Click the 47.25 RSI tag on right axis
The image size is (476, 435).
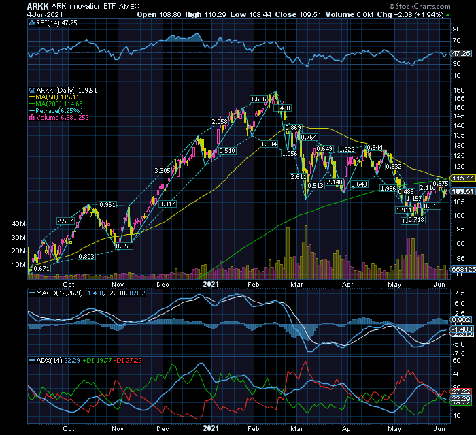pyautogui.click(x=461, y=54)
